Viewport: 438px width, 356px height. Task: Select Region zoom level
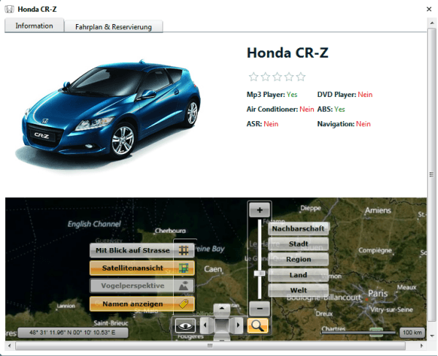click(298, 260)
